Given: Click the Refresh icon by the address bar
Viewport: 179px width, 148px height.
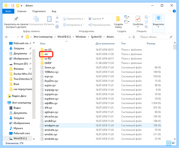Looking at the screenshot, I should (x=134, y=37).
